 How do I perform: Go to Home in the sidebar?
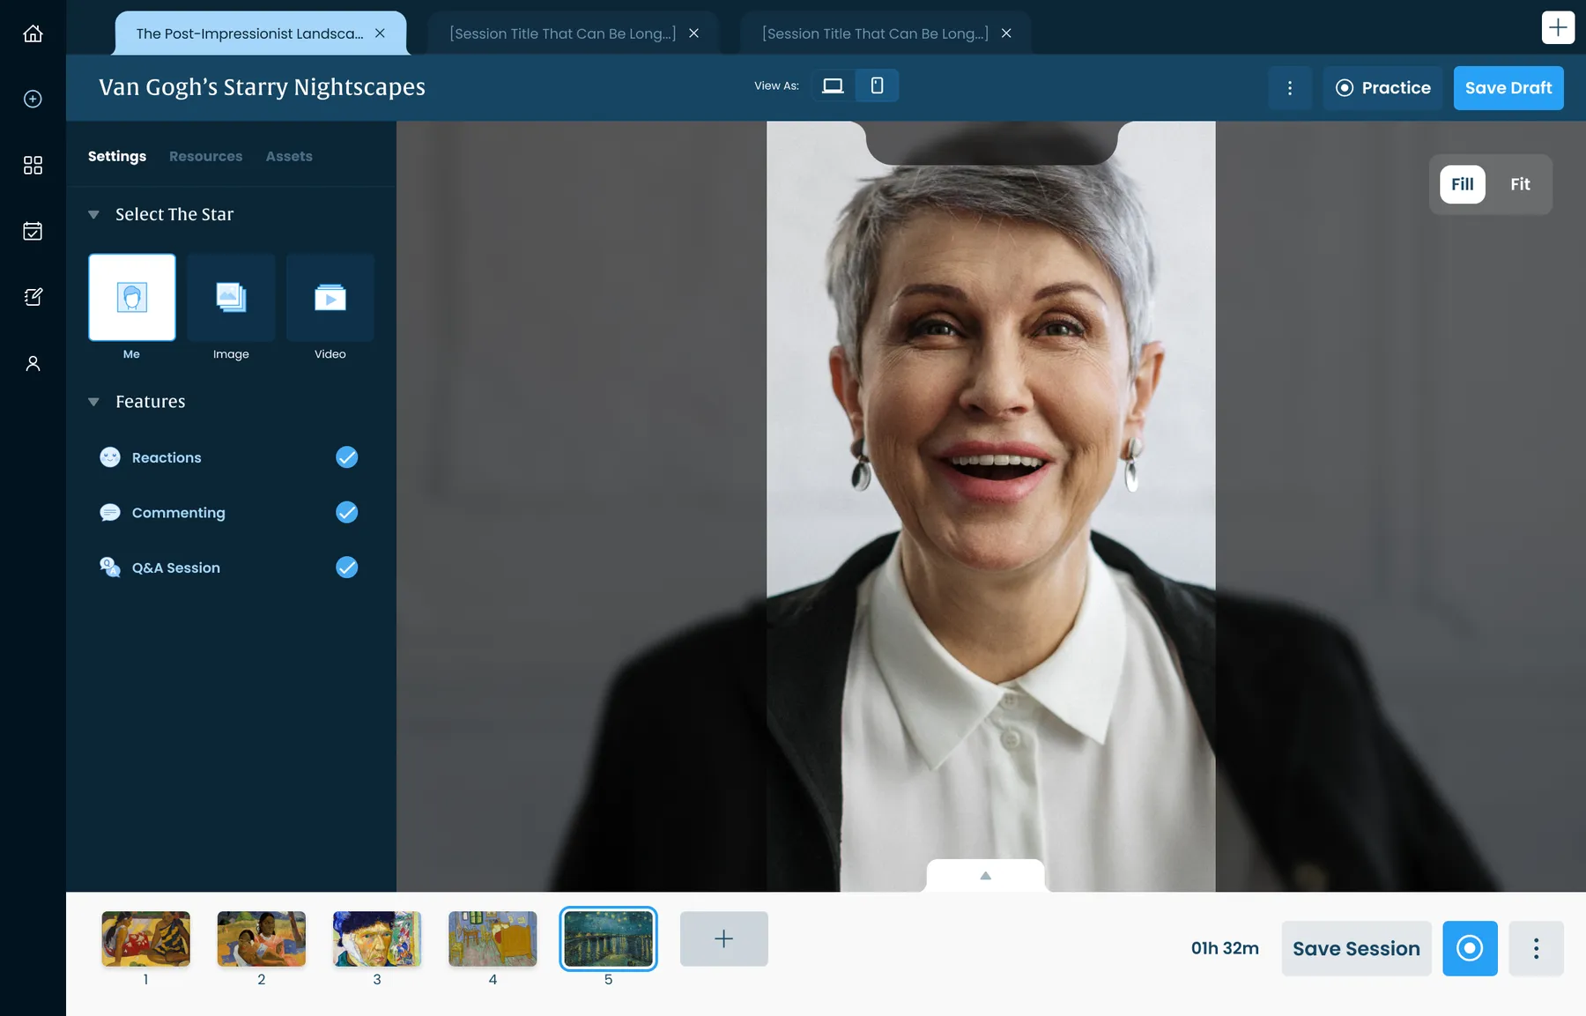point(33,33)
